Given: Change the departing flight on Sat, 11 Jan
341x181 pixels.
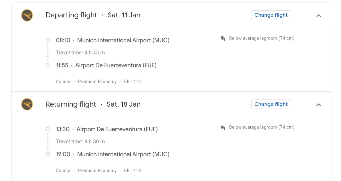Looking at the screenshot, I should [271, 15].
